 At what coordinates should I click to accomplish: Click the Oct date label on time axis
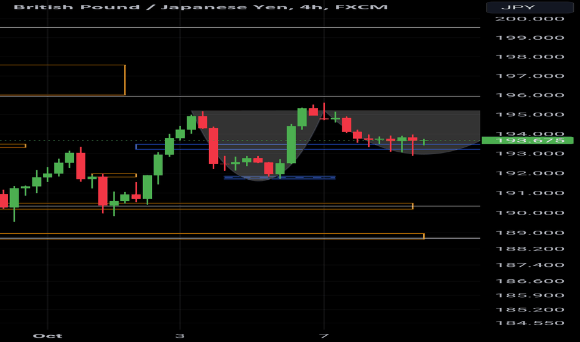click(x=47, y=336)
